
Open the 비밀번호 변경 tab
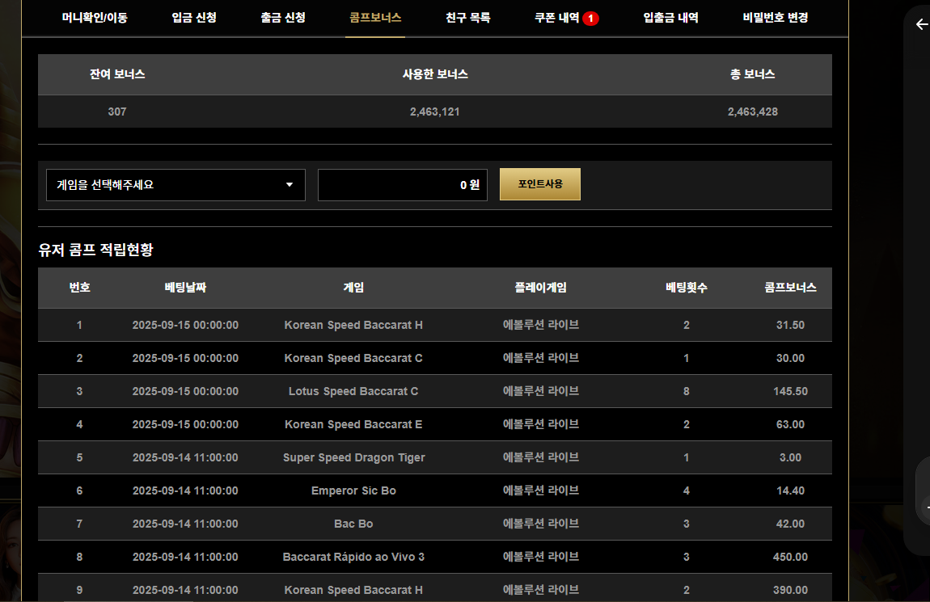(x=776, y=18)
